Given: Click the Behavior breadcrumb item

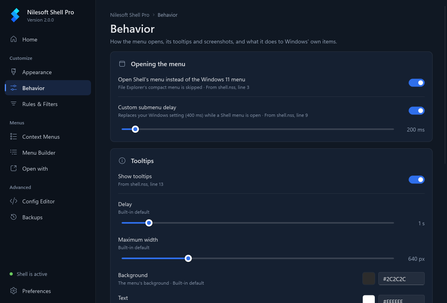Looking at the screenshot, I should [x=167, y=15].
